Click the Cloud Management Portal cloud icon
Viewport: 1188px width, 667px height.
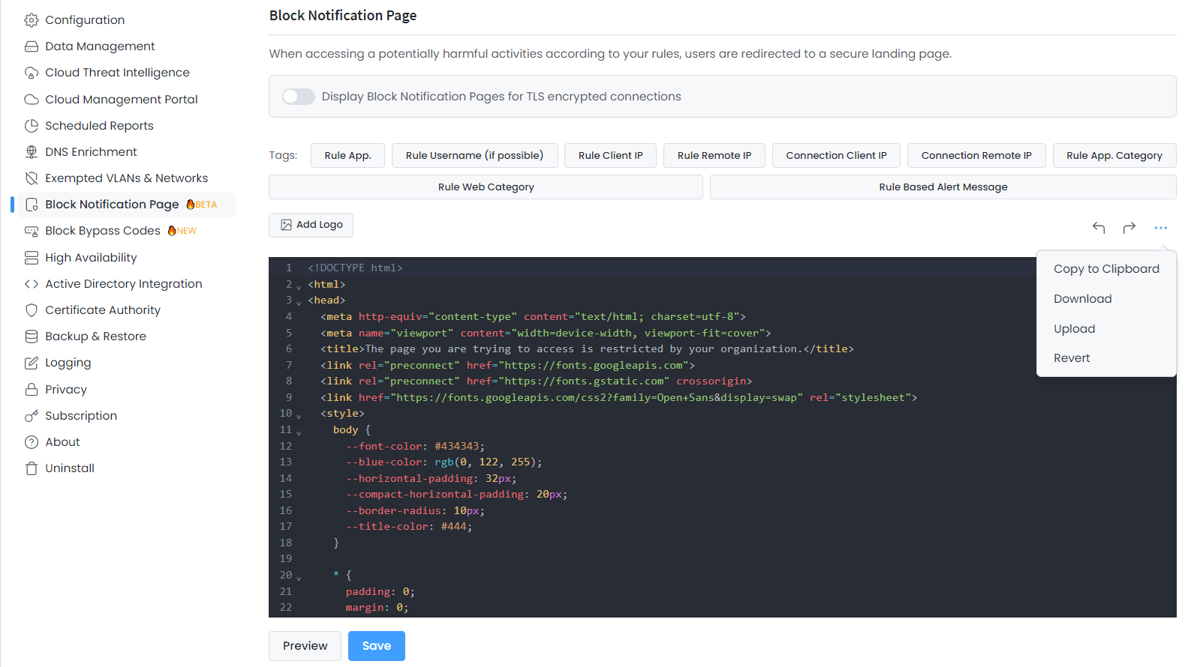point(32,100)
